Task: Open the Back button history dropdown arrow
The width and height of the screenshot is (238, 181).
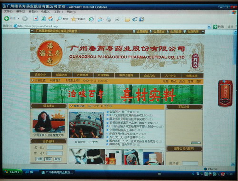Action: click(x=19, y=19)
